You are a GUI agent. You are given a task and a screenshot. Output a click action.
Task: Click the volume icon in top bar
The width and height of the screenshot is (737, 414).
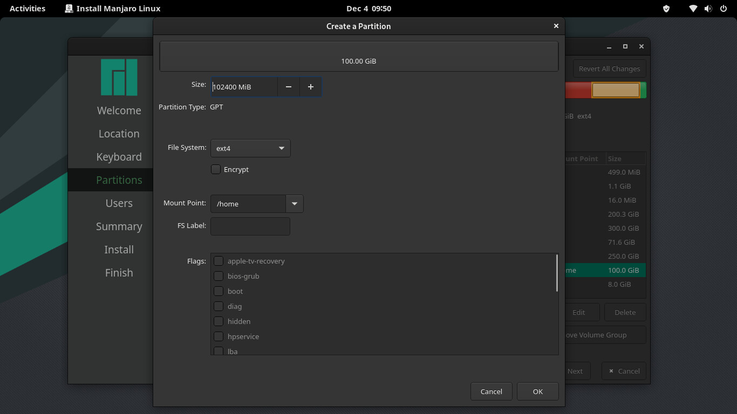(x=708, y=9)
